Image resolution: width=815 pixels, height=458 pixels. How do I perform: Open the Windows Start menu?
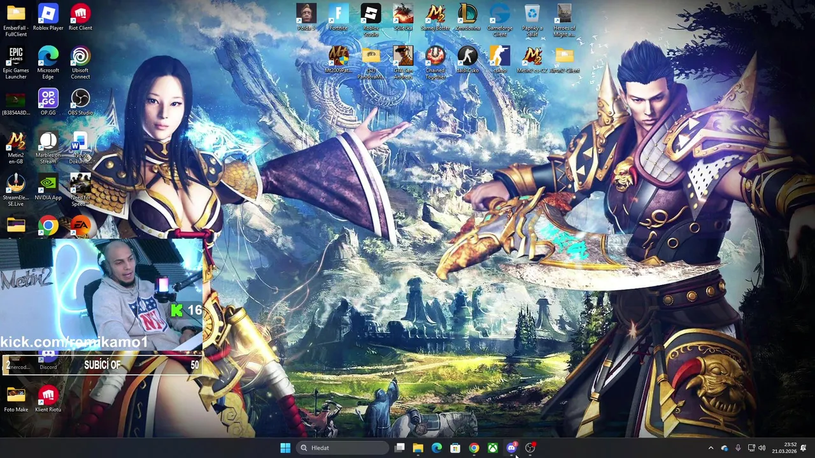(285, 448)
